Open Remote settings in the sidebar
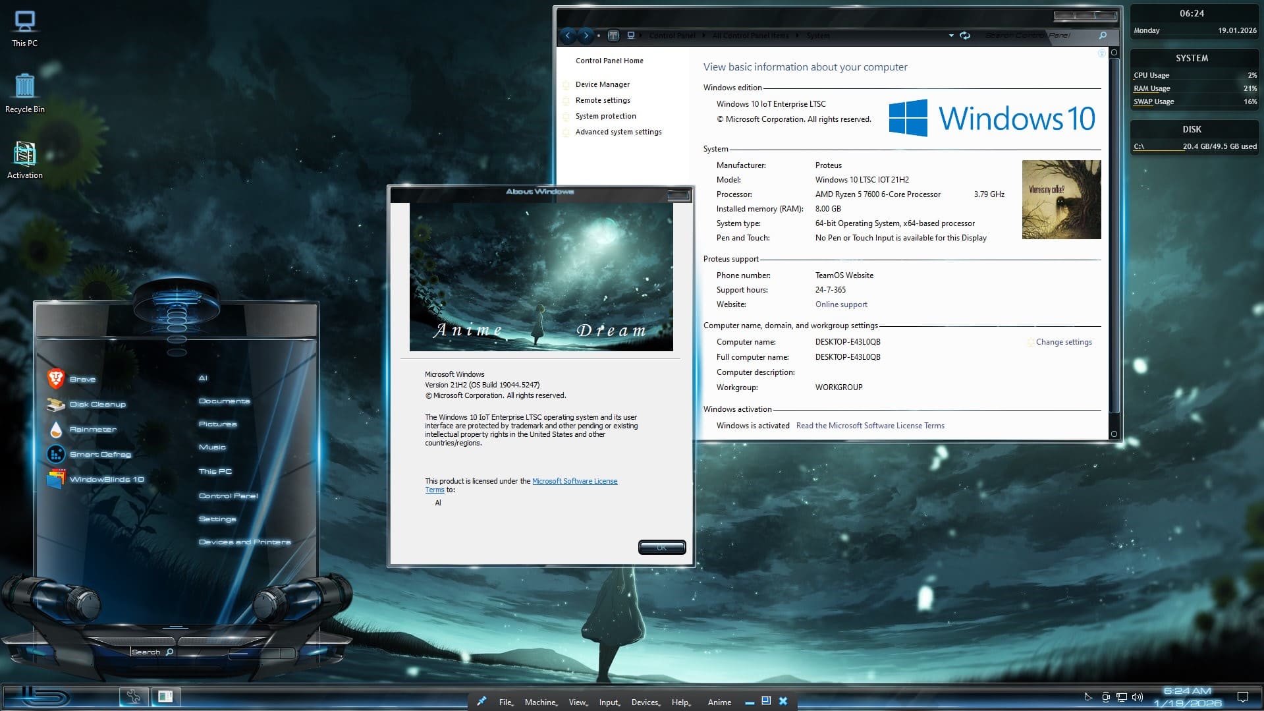1264x711 pixels. tap(603, 100)
